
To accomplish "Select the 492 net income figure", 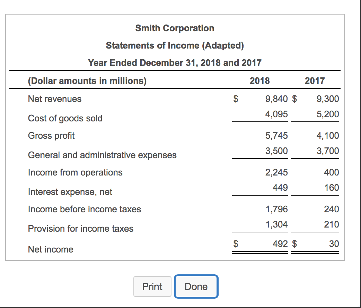I will (280, 243).
